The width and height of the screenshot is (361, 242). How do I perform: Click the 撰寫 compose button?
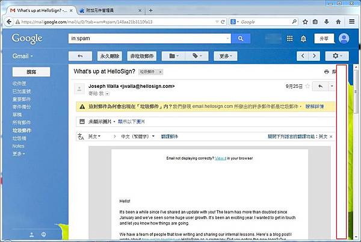click(x=31, y=72)
